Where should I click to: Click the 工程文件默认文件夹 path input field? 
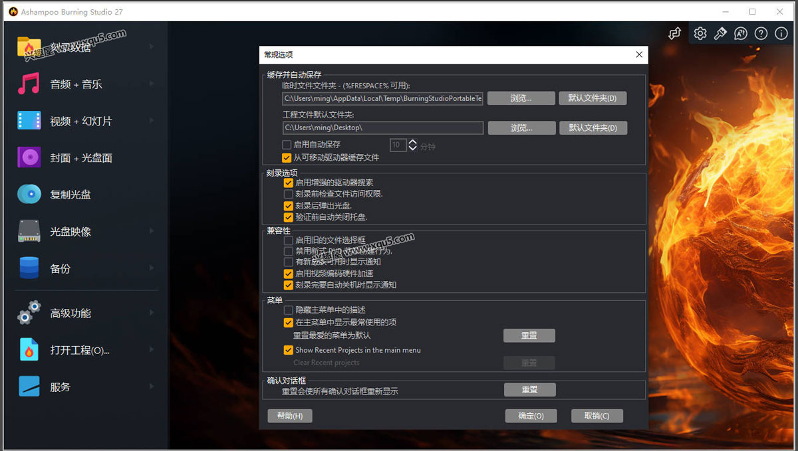point(382,128)
